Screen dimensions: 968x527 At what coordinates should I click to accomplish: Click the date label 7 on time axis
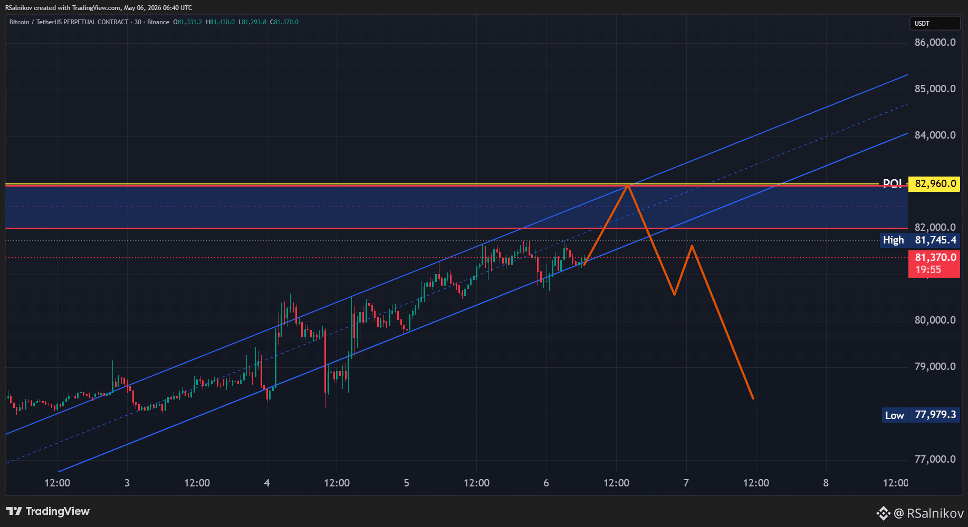click(x=686, y=483)
